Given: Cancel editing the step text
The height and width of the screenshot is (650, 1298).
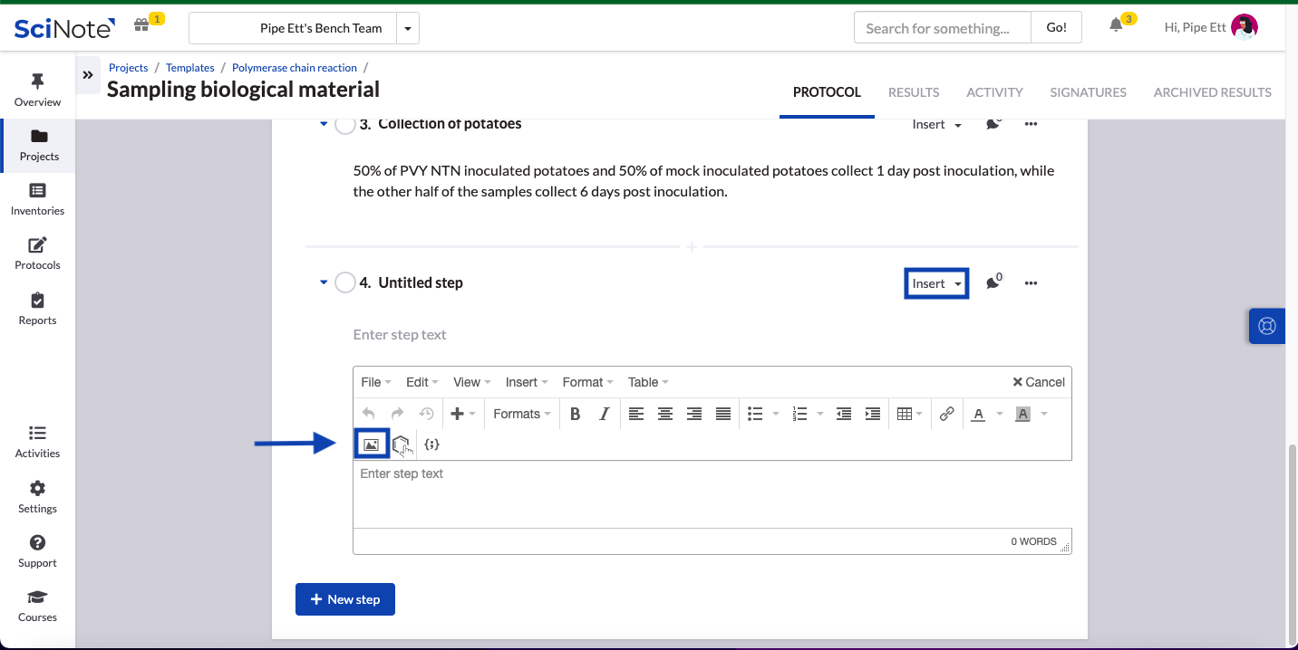Looking at the screenshot, I should (x=1038, y=382).
